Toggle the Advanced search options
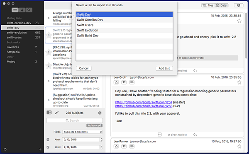 point(94,125)
